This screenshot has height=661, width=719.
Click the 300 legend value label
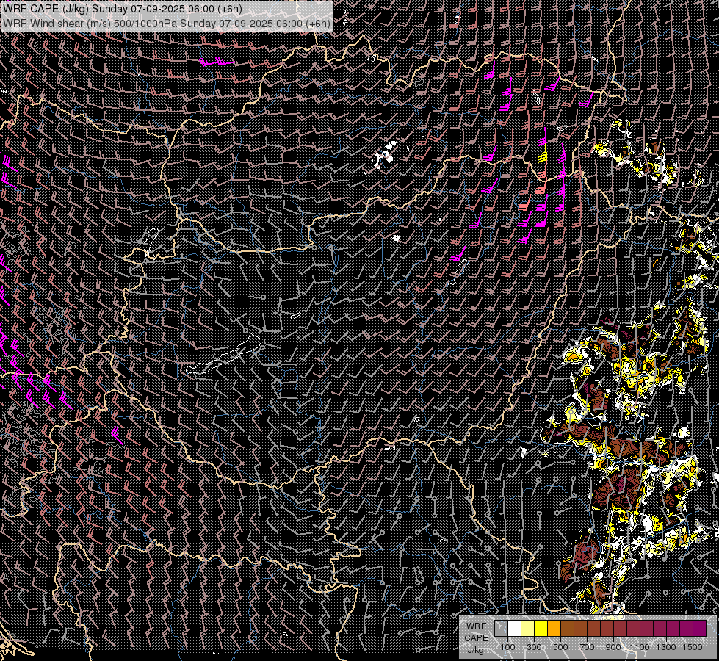click(x=534, y=647)
